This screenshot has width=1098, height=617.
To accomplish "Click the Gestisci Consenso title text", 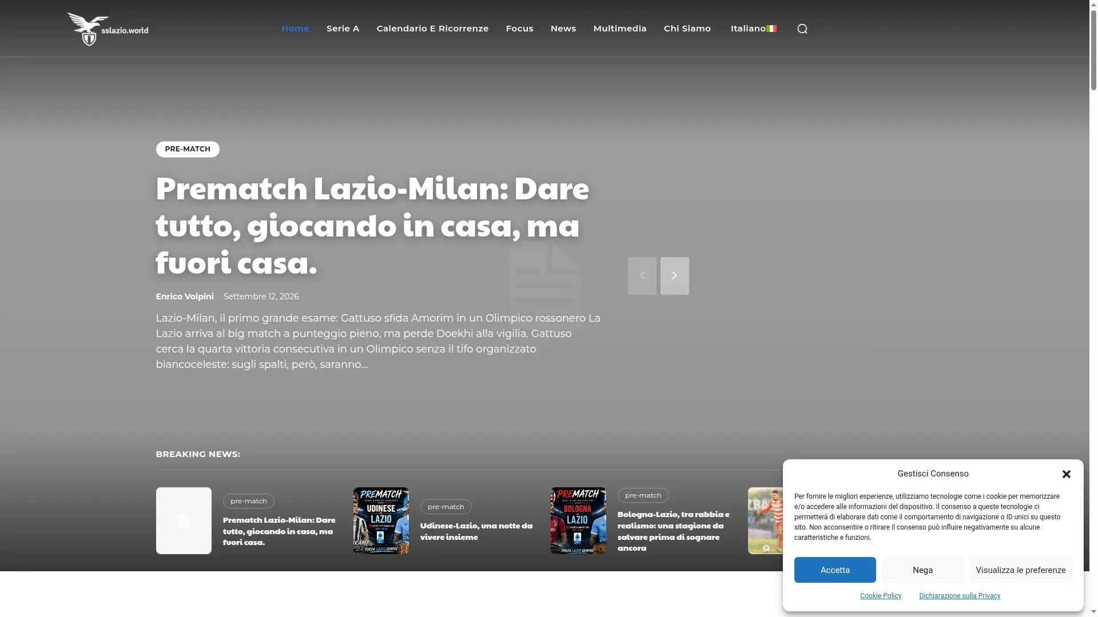I will (x=933, y=474).
